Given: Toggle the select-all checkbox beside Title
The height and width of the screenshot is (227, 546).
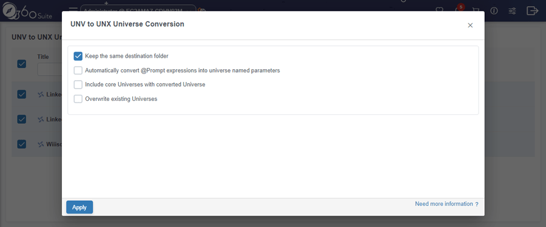Looking at the screenshot, I should [22, 64].
